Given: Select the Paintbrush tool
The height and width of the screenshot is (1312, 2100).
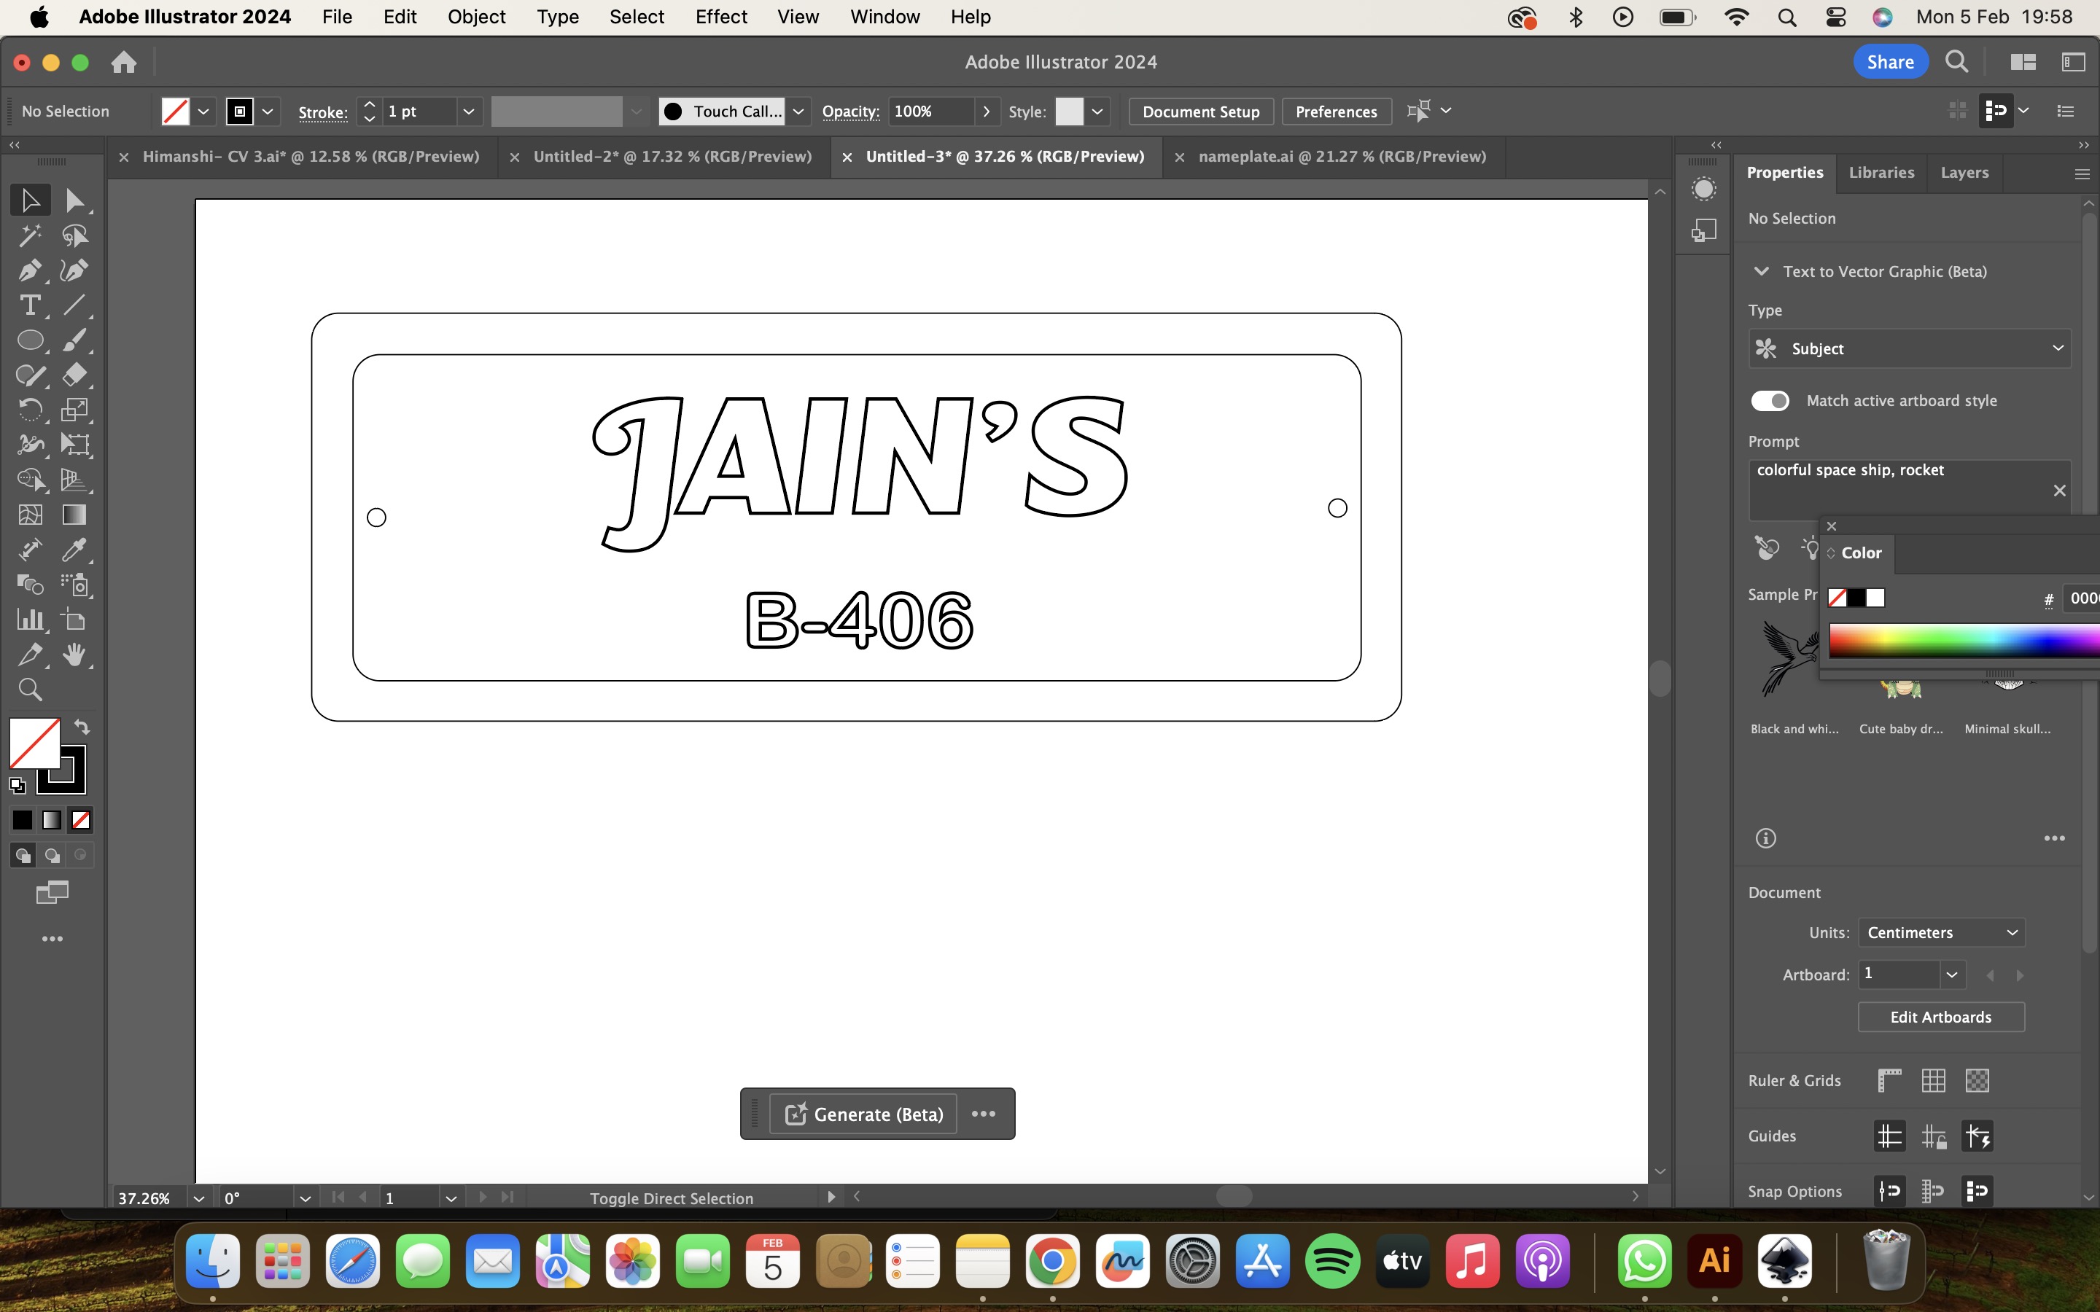Looking at the screenshot, I should 74,340.
